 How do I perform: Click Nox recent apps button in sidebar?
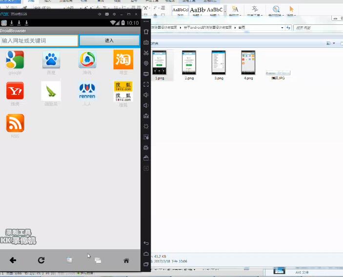click(x=146, y=264)
